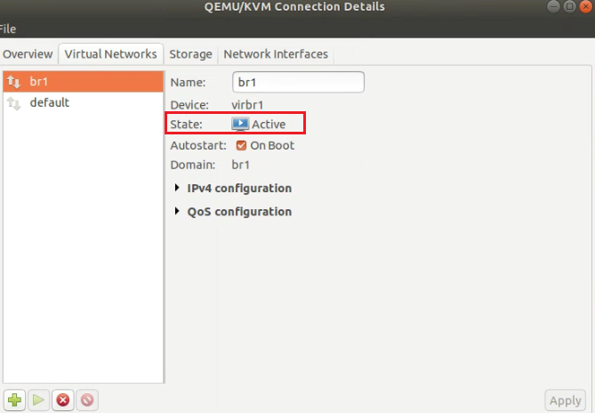Click the State: label
The height and width of the screenshot is (413, 595).
coord(186,124)
